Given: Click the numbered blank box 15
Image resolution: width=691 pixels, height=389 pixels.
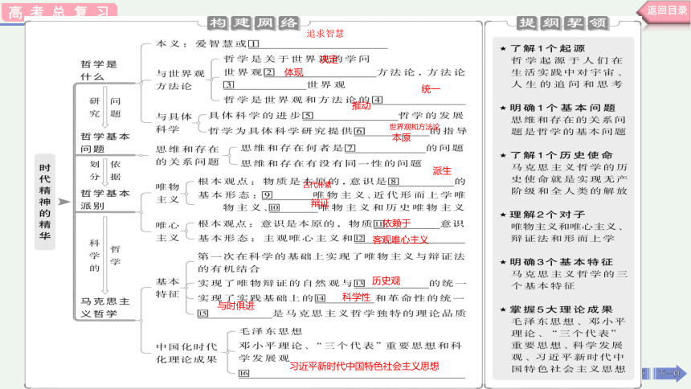Looking at the screenshot, I should click(202, 313).
